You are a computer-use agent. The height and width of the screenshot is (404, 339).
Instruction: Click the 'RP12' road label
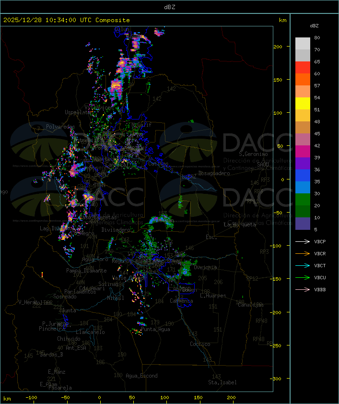click(252, 278)
